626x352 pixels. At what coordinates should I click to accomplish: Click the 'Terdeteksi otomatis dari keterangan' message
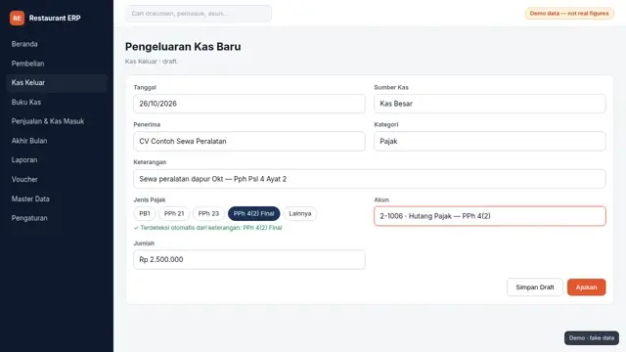(x=208, y=228)
